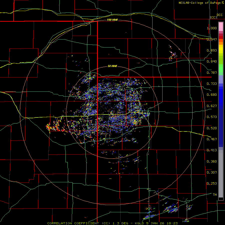Select the 0.413 legend value

point(212,150)
